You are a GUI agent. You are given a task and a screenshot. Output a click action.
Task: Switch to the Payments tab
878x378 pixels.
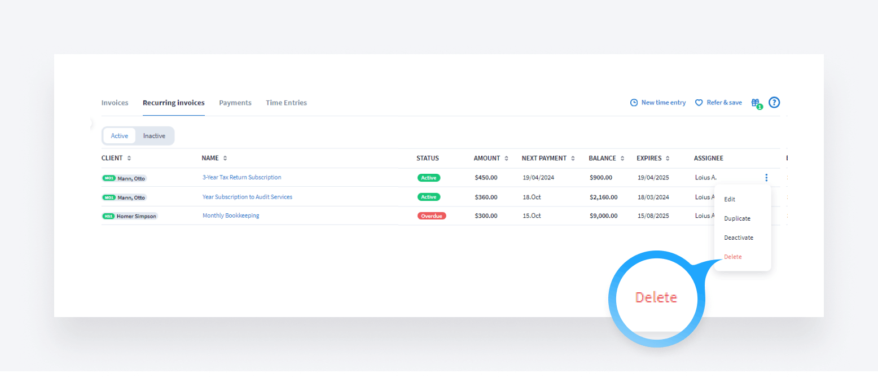(x=235, y=103)
